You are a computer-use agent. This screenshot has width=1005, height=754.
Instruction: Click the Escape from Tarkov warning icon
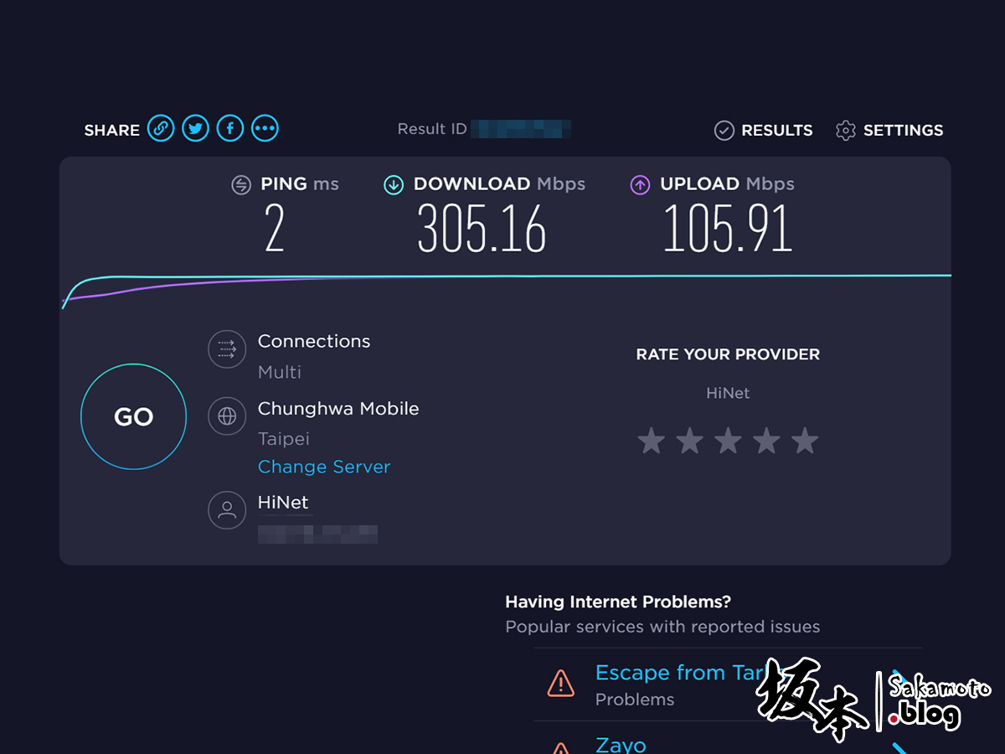coord(560,682)
